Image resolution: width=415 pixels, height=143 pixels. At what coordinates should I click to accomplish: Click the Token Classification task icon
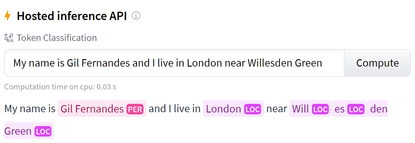9,38
